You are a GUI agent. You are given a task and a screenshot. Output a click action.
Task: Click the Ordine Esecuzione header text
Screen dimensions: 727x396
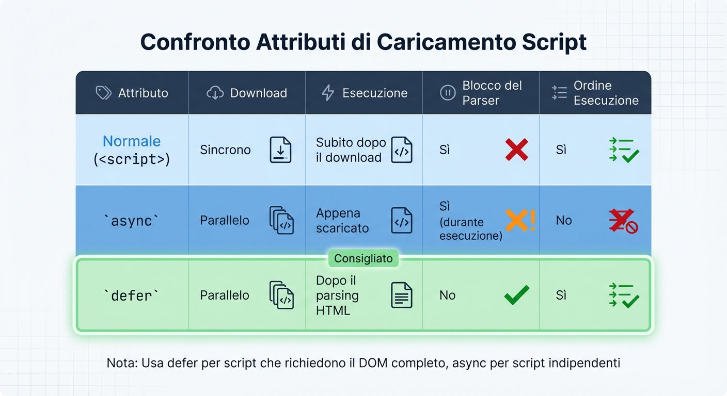tap(606, 93)
